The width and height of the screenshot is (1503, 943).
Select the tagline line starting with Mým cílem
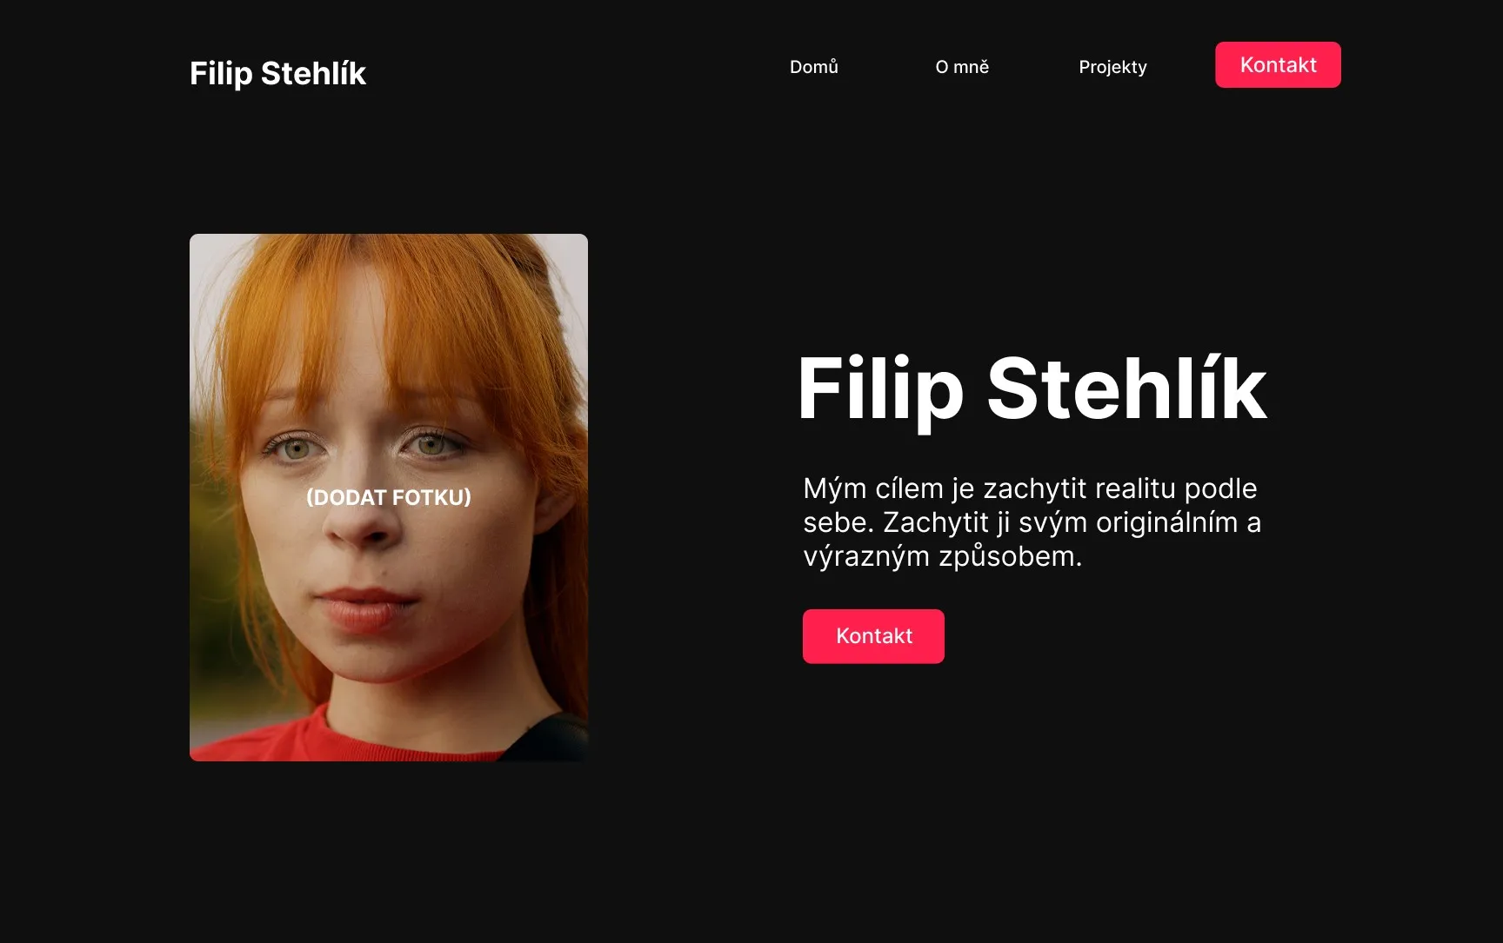(x=1030, y=488)
